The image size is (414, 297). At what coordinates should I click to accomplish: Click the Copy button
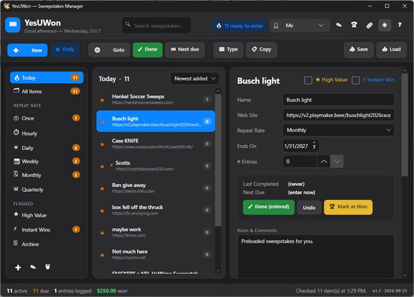click(261, 50)
